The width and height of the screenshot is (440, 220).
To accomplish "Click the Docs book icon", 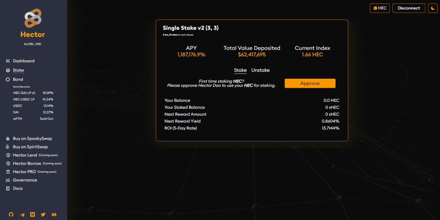I will (8, 189).
